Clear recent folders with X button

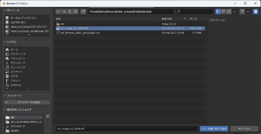(x=48, y=116)
